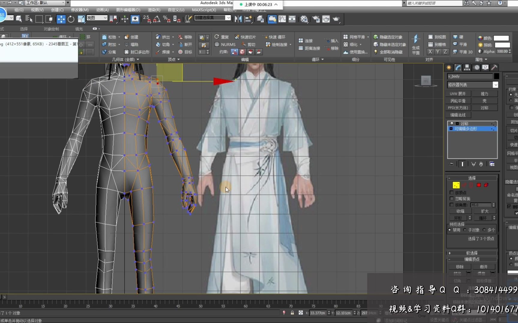Select the Move transform tool in toolbar
The image size is (518, 323).
point(61,19)
